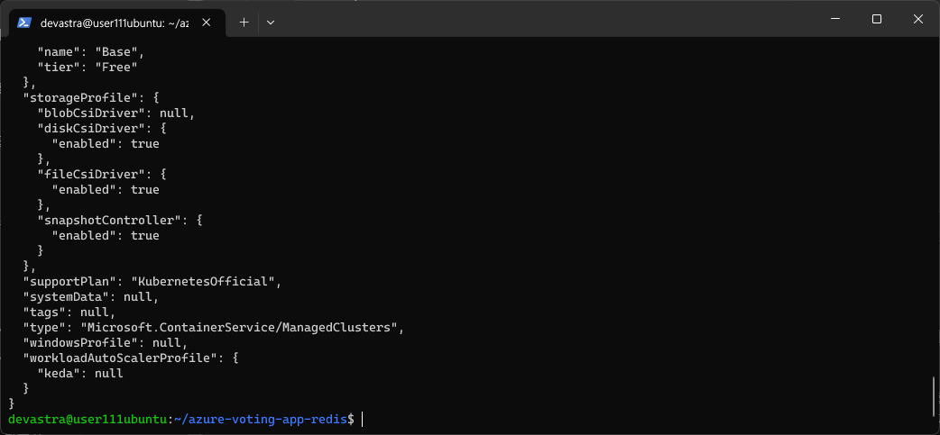
Task: Minimize the terminal window
Action: (835, 19)
